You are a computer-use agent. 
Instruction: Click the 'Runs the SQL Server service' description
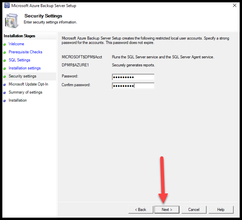pos(163,57)
